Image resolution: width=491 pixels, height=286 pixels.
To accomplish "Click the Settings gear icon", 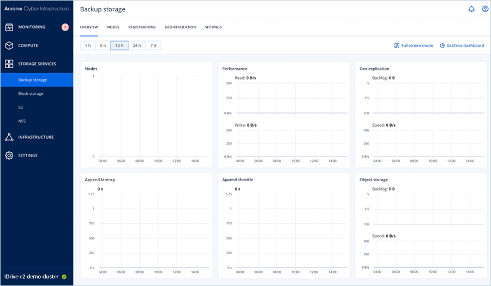I will click(9, 156).
